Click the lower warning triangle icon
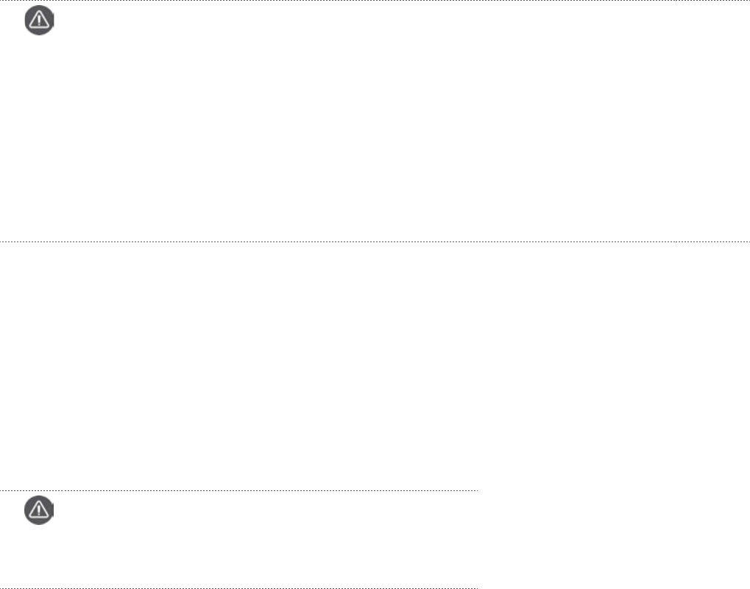Image resolution: width=750 pixels, height=589 pixels. (40, 509)
